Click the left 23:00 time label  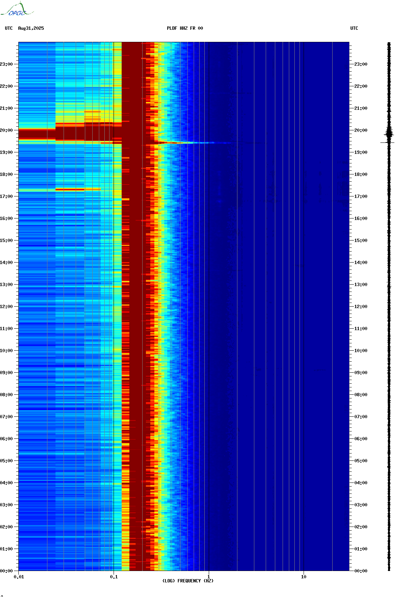[x=6, y=64]
